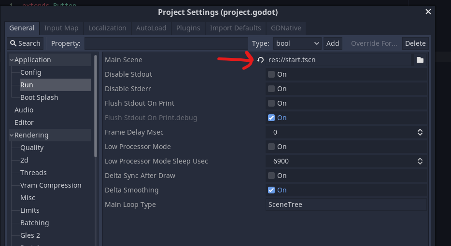Open the Type bool dropdown
Screen dimensions: 451x246
click(x=297, y=43)
